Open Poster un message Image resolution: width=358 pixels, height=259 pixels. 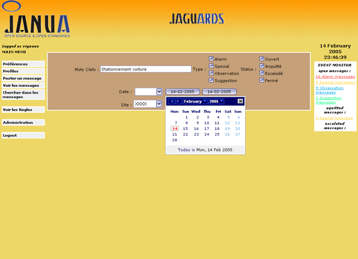(23, 78)
